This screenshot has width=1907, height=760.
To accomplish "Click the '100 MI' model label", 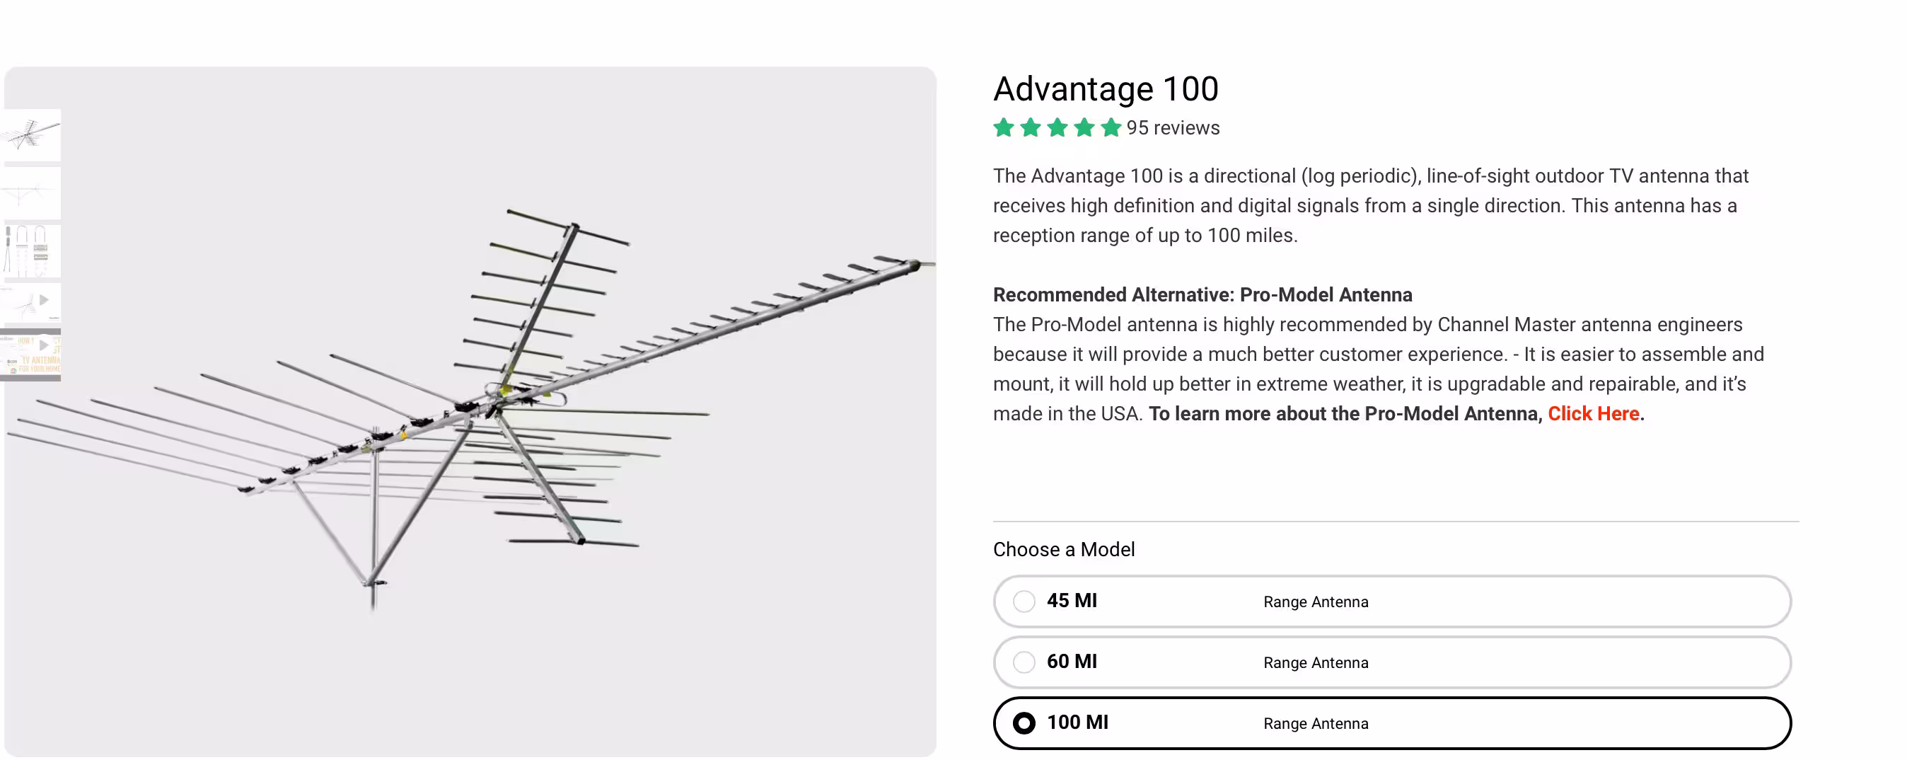I will (1077, 722).
